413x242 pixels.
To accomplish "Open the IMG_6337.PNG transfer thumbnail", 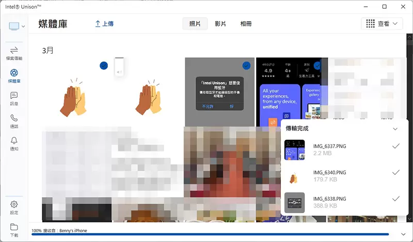I will pos(294,150).
